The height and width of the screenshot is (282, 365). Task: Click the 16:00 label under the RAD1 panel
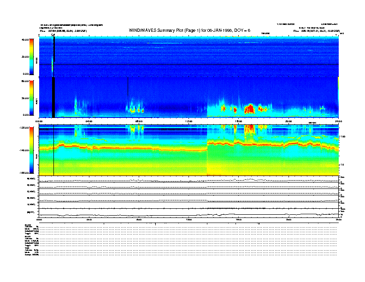239,121
